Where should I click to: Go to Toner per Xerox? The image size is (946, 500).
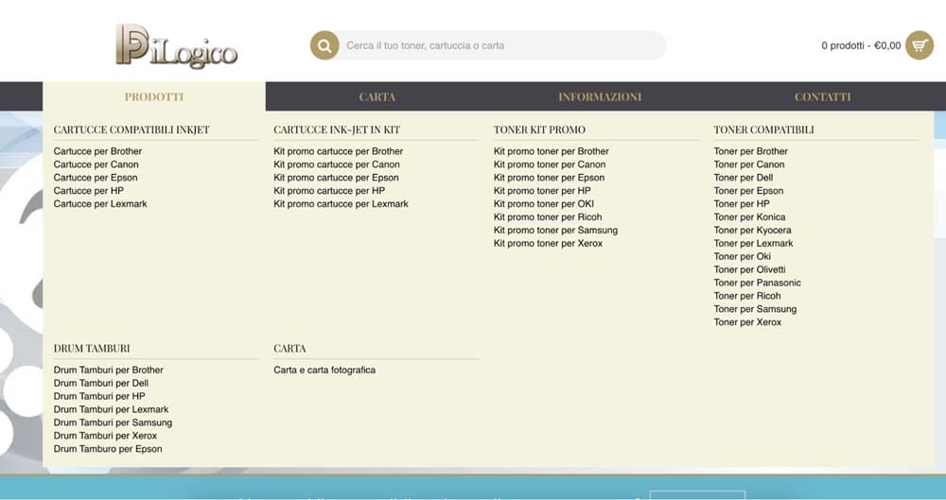click(x=747, y=322)
